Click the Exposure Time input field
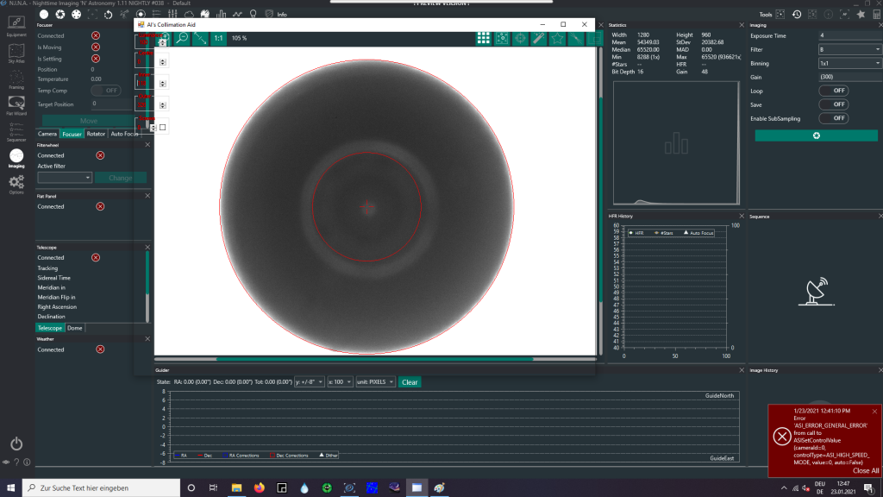Screen dimensions: 883x497 [849, 36]
